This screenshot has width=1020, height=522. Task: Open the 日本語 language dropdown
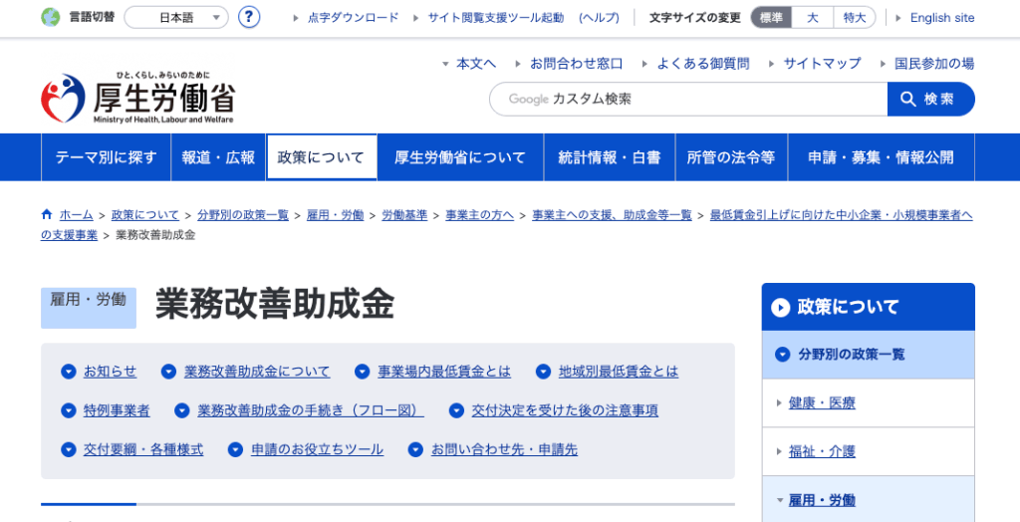pyautogui.click(x=176, y=18)
